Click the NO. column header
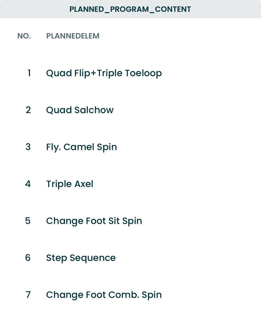261x312 pixels. tap(24, 36)
